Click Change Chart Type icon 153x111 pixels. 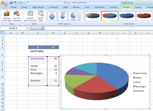pyautogui.click(x=7, y=16)
